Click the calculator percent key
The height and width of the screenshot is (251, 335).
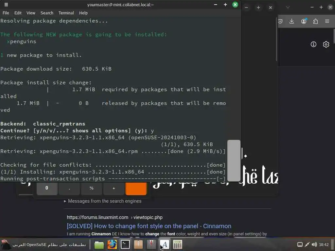(x=92, y=188)
